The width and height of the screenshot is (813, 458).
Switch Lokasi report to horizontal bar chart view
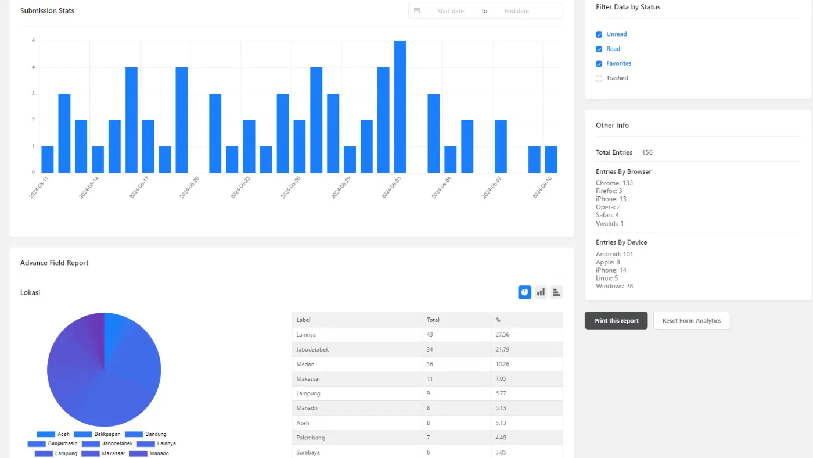(x=556, y=292)
